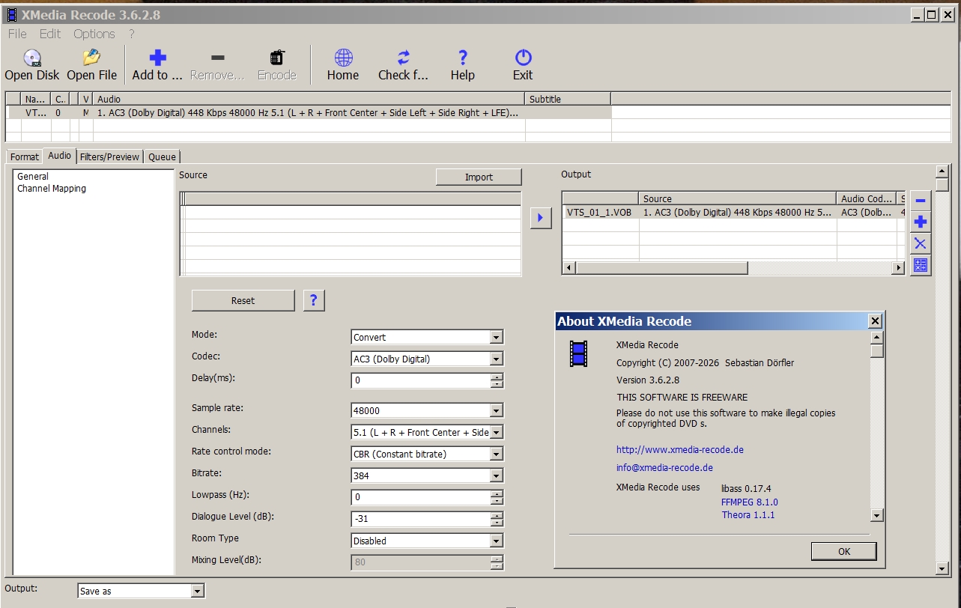Click the main panel scrollbar down arrow

tap(943, 569)
